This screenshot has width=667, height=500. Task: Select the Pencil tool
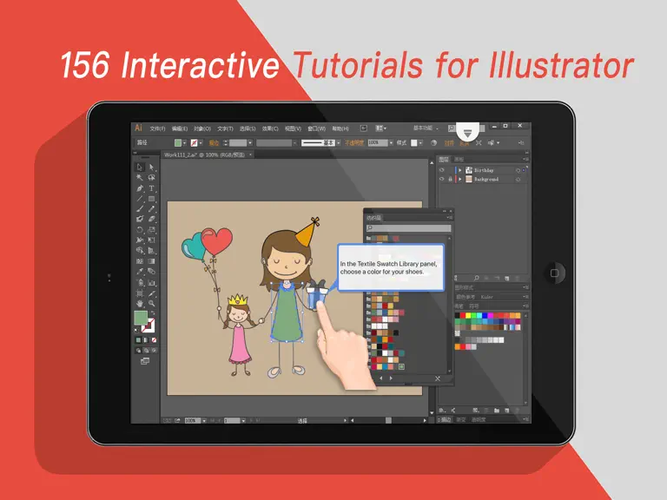[x=151, y=208]
